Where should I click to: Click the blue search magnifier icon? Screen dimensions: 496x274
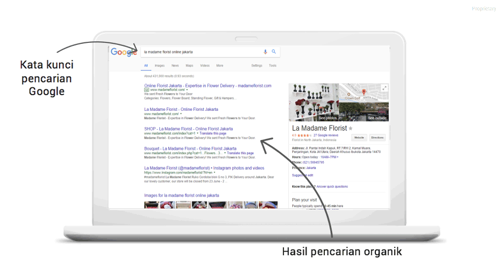(274, 52)
